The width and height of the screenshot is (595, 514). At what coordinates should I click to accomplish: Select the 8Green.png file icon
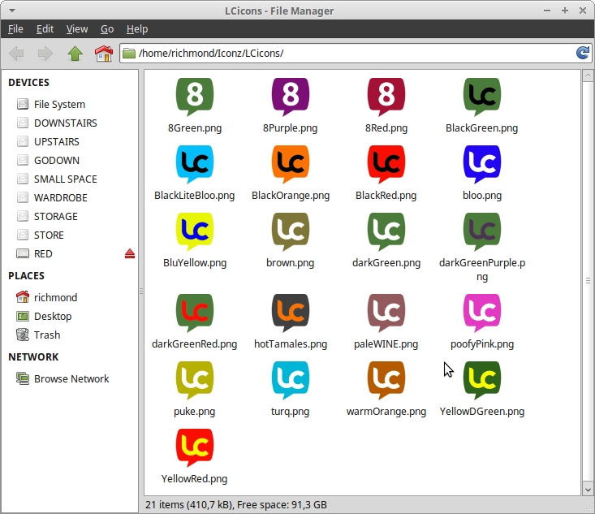(195, 97)
